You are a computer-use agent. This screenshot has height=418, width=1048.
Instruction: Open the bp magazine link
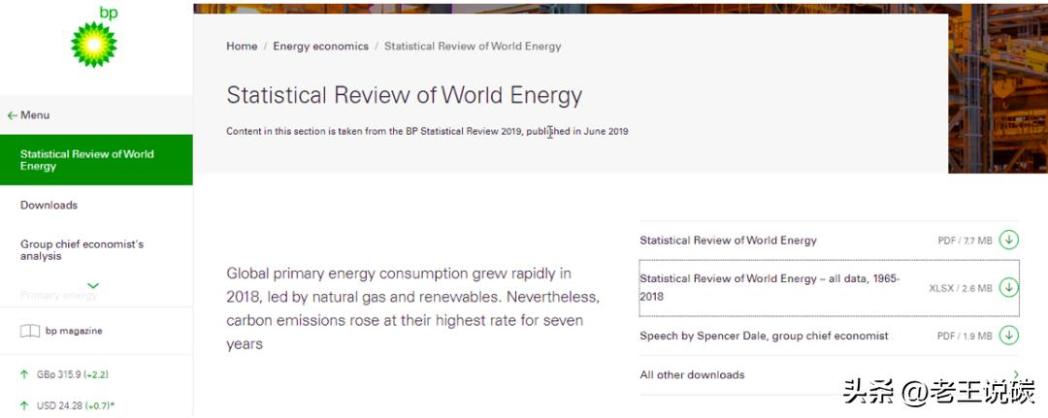coord(74,331)
